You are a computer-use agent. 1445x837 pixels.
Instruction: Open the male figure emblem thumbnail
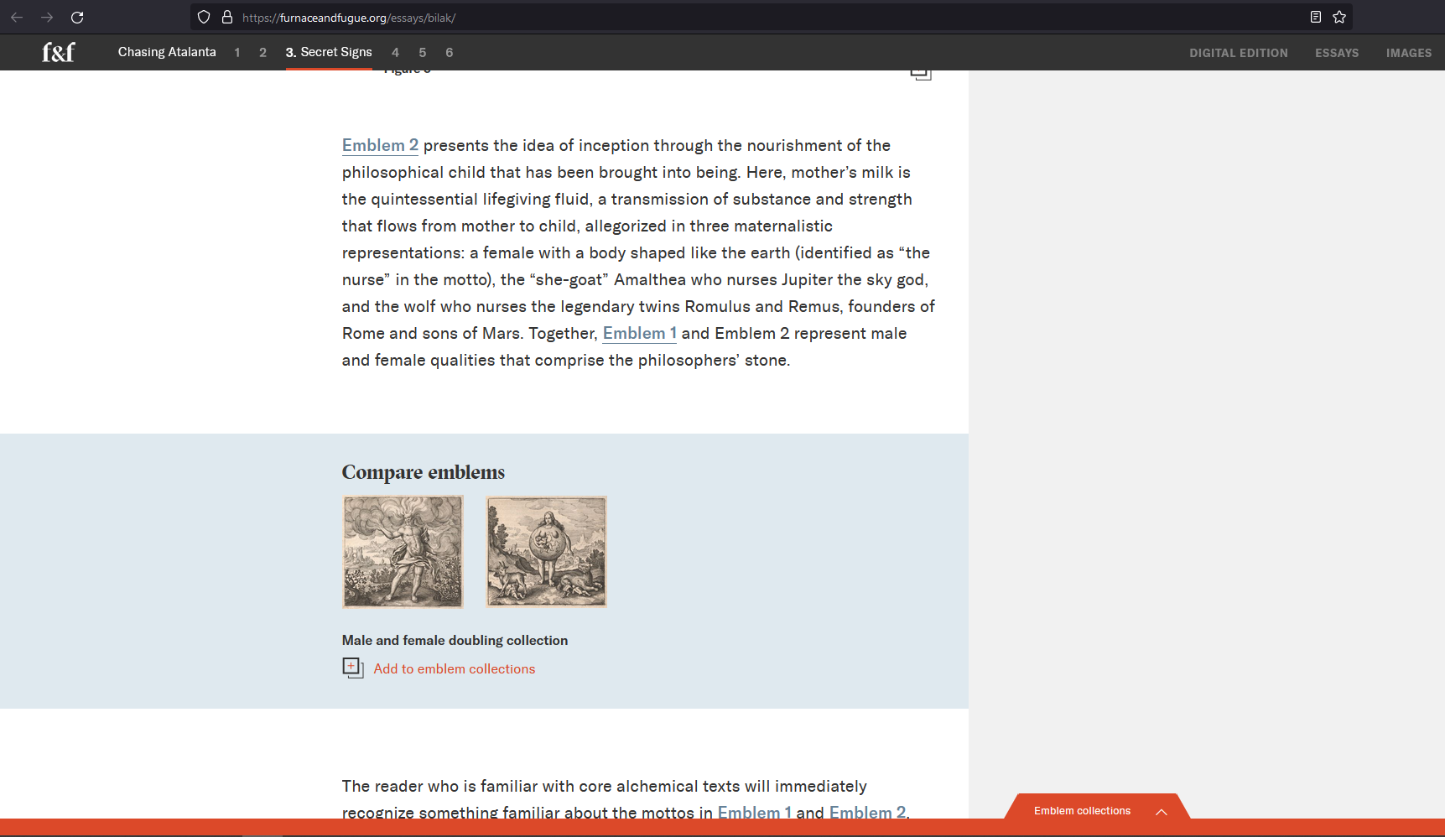[403, 551]
